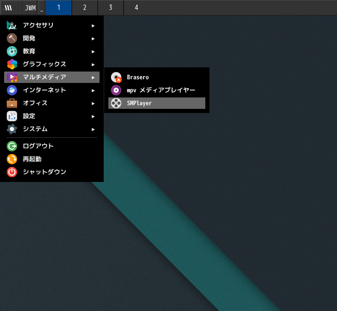Viewport: 337px width, 311px height.
Task: Click the colorful グラフィックス icon
Action: pos(12,64)
